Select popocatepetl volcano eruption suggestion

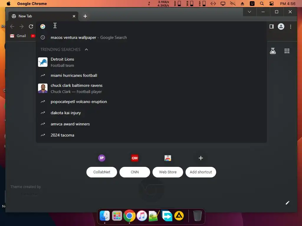[151, 102]
